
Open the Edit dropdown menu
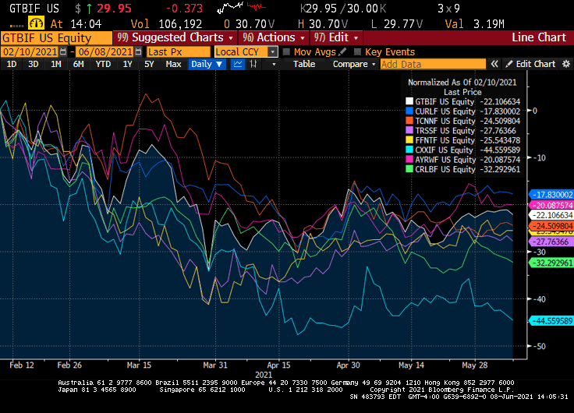pyautogui.click(x=336, y=37)
